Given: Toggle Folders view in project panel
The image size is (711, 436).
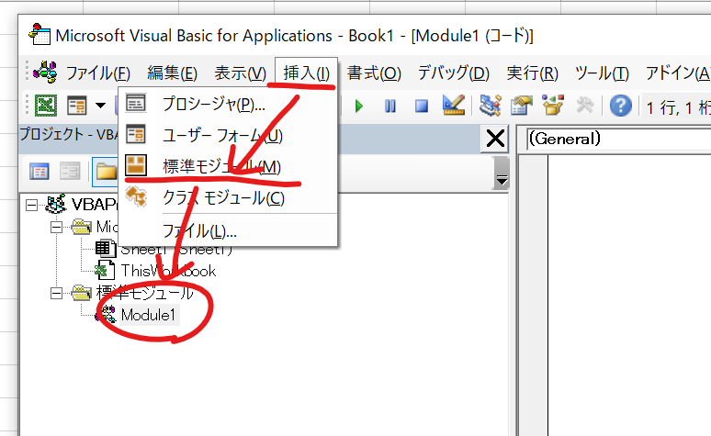Looking at the screenshot, I should point(104,171).
